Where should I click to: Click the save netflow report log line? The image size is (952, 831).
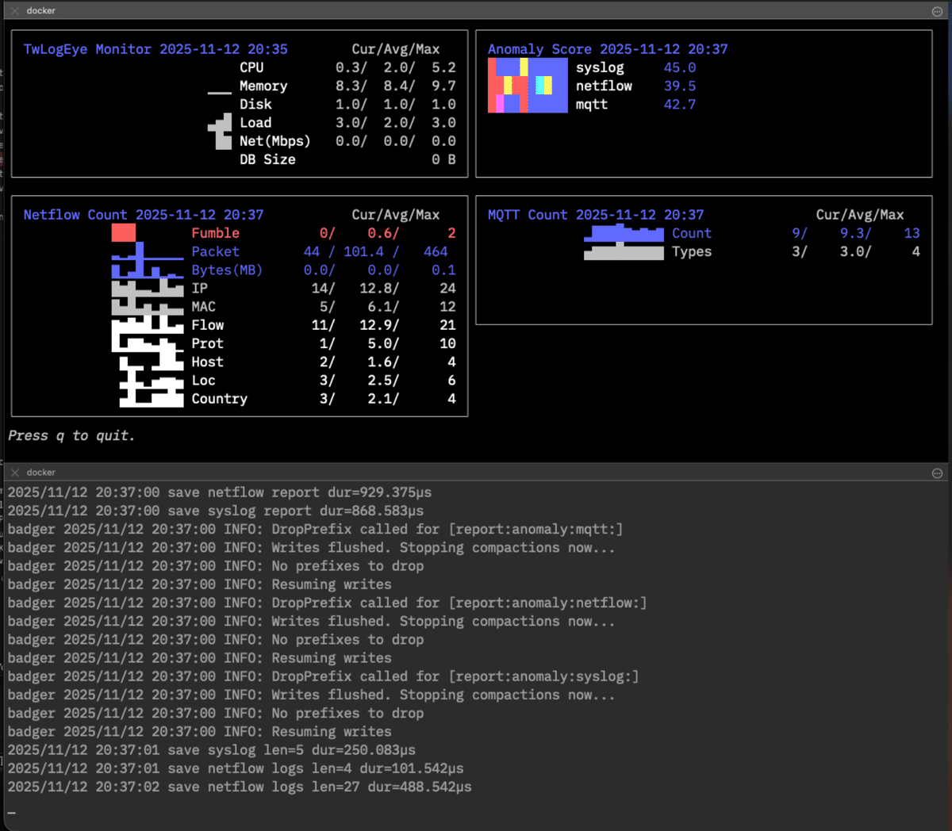[x=220, y=492]
